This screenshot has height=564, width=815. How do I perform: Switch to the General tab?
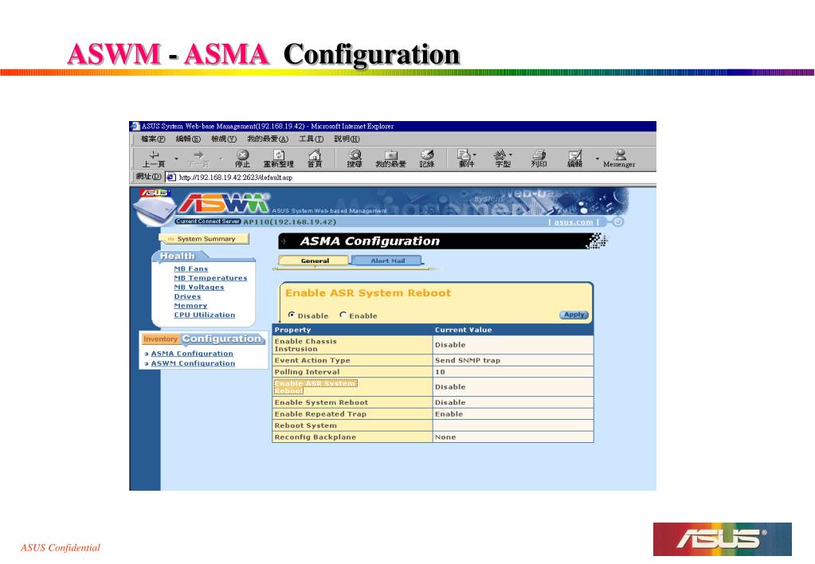pyautogui.click(x=314, y=261)
